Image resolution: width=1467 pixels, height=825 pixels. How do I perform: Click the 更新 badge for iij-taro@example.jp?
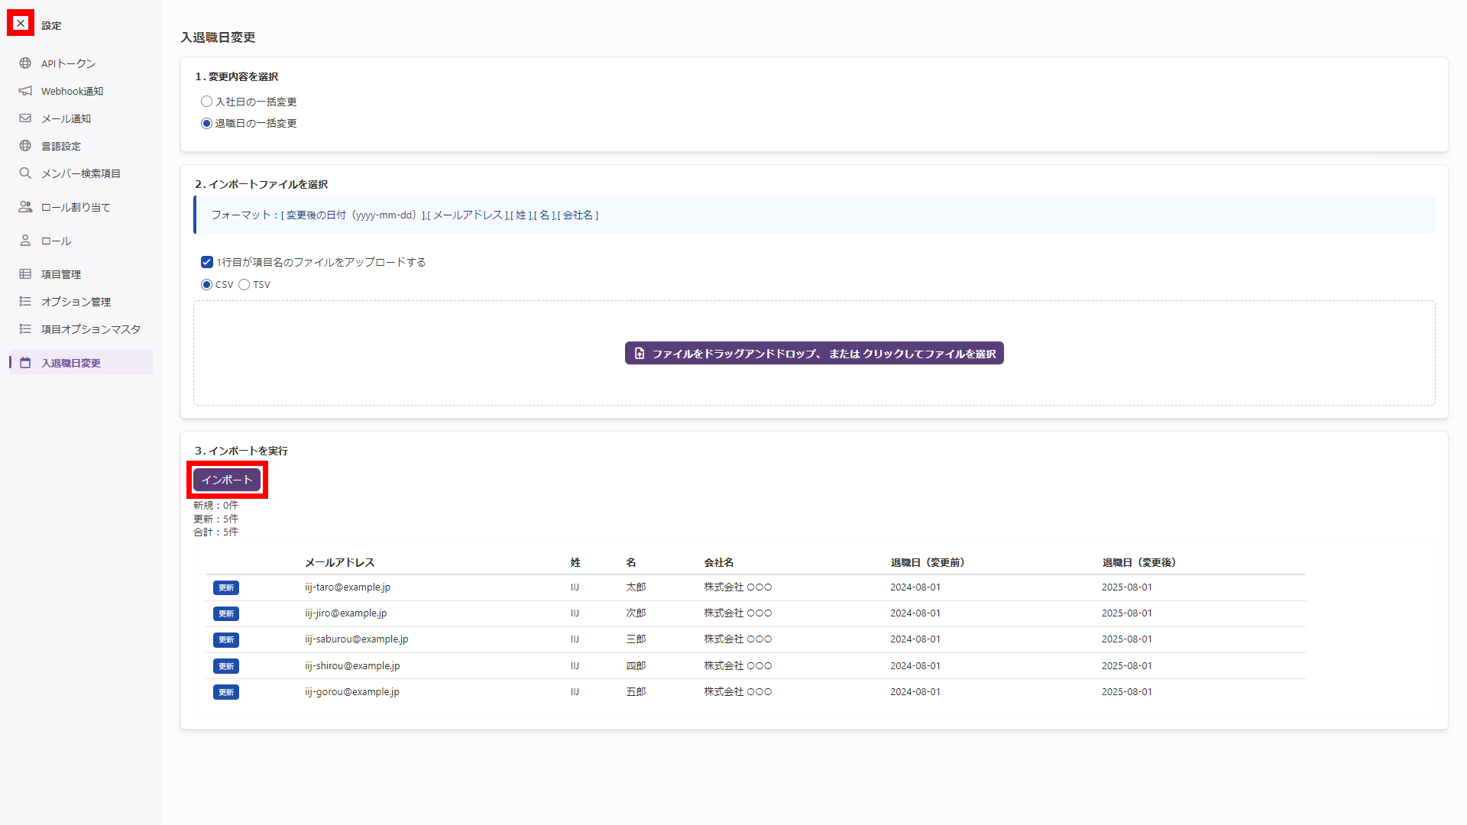pos(226,587)
